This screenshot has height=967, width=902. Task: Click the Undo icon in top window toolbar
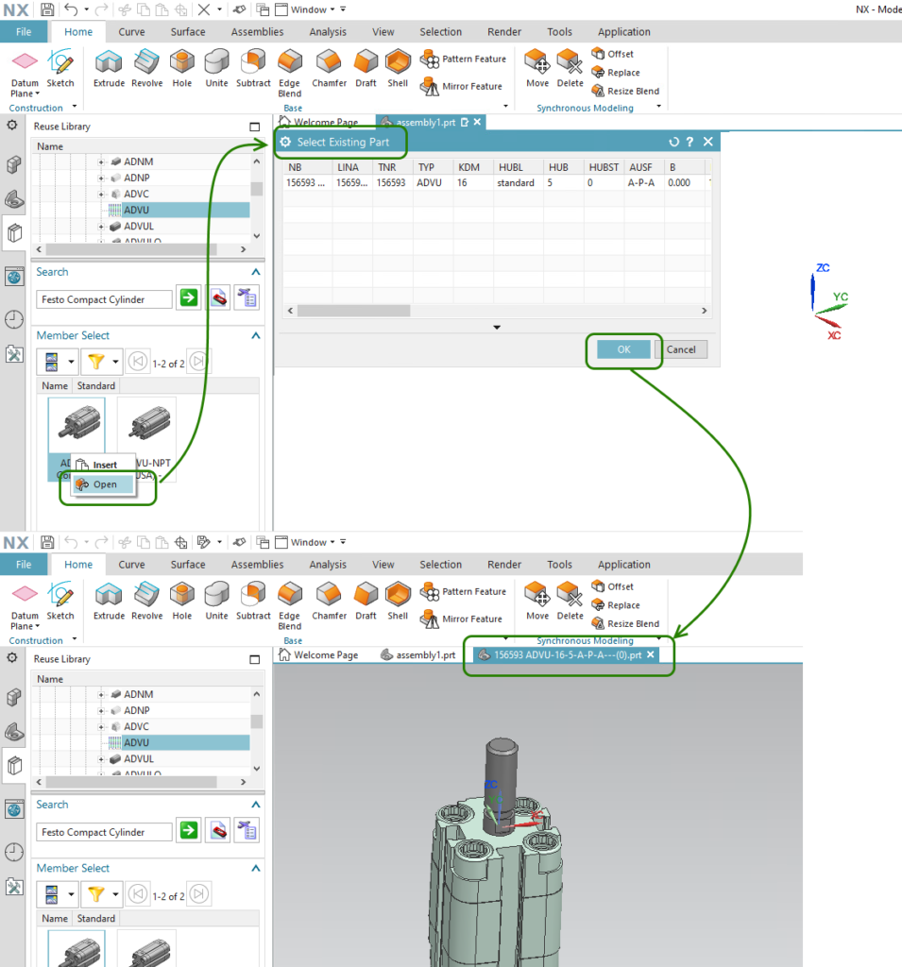[71, 9]
